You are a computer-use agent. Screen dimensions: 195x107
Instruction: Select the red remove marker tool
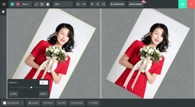pos(18,4)
